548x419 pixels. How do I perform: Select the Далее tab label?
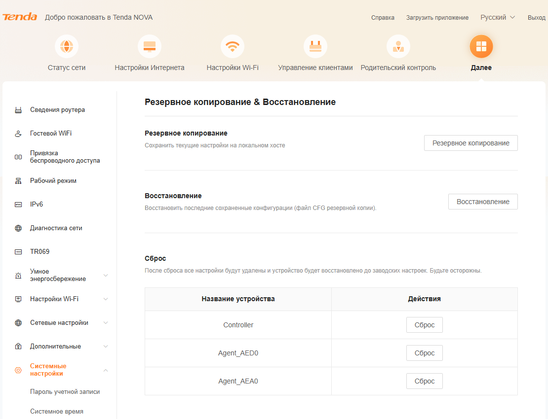click(481, 68)
